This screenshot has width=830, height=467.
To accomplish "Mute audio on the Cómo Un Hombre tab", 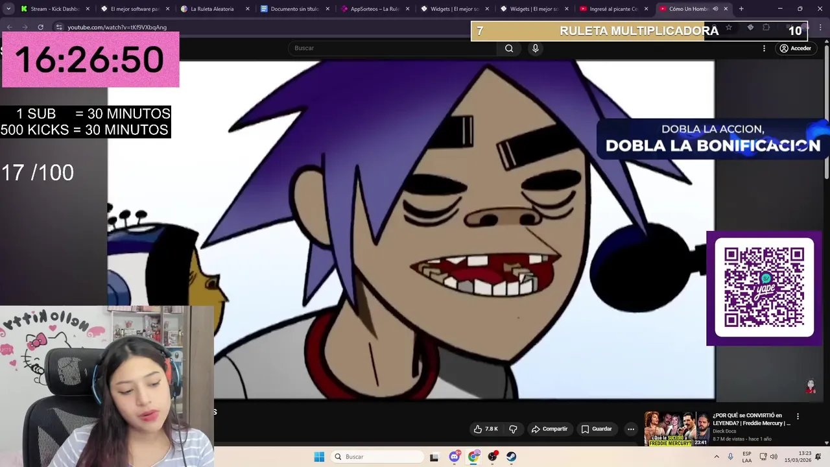I will tap(715, 9).
